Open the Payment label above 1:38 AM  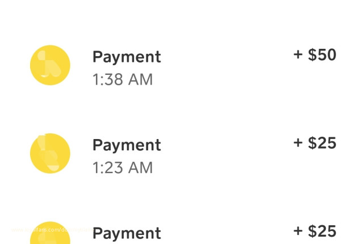point(127,57)
